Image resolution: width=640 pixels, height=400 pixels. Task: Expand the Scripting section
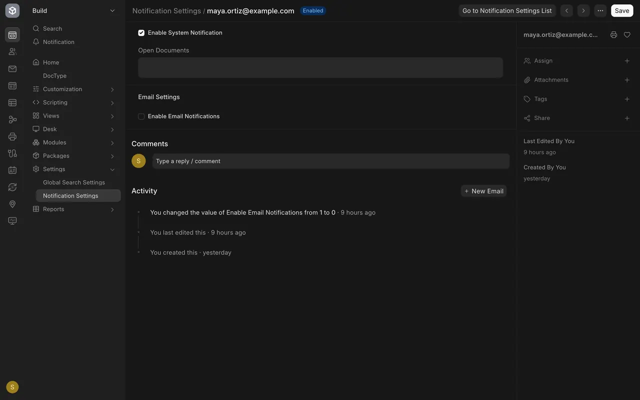tap(112, 103)
